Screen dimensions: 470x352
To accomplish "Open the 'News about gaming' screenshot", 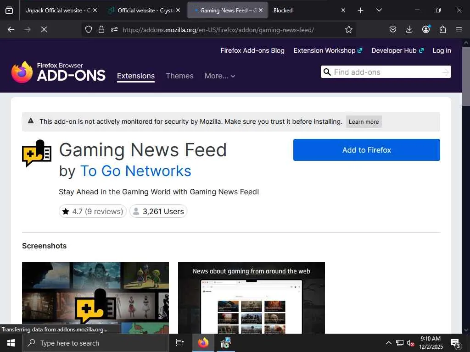I will pyautogui.click(x=252, y=298).
